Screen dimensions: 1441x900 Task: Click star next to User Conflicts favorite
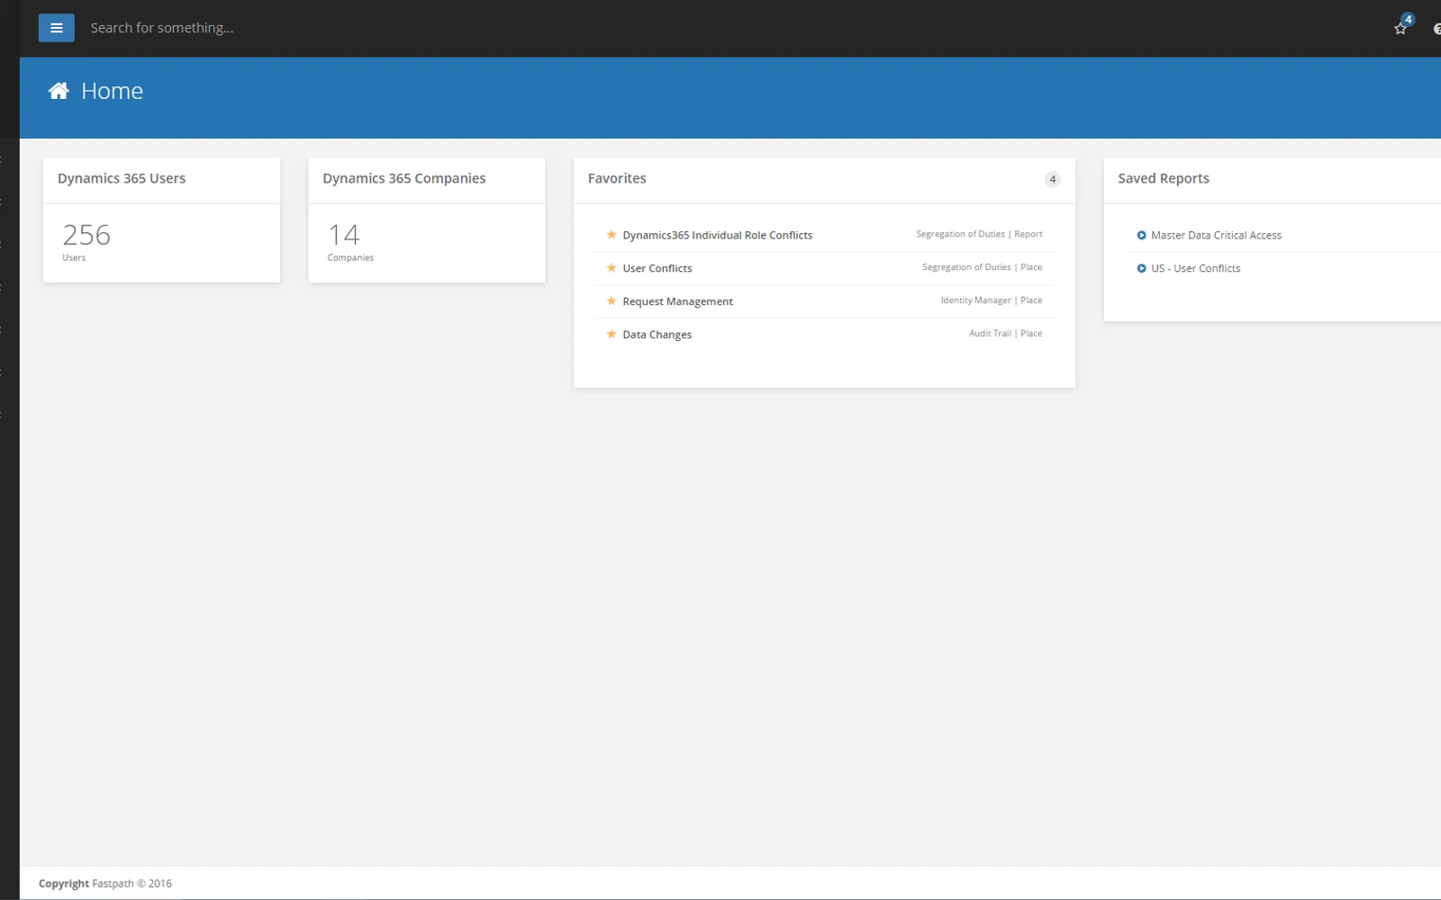tap(612, 268)
